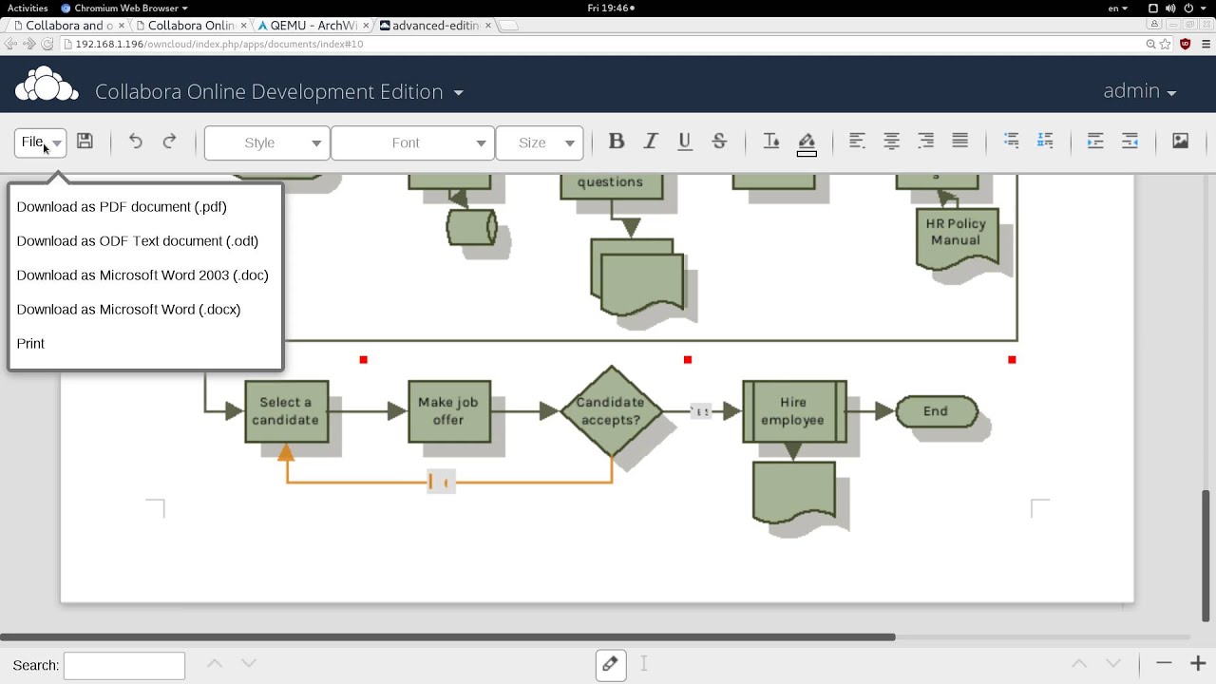
Task: Open the Size dropdown
Action: coord(540,142)
